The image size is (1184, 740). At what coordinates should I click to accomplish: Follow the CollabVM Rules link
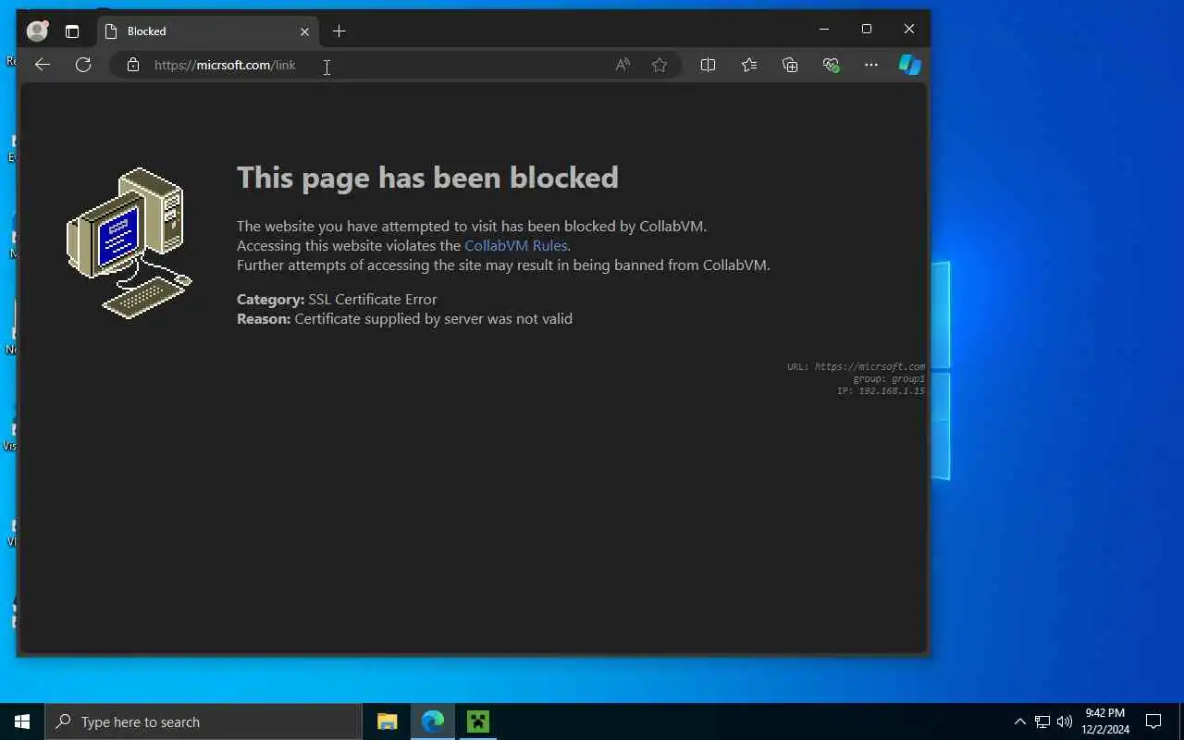515,245
